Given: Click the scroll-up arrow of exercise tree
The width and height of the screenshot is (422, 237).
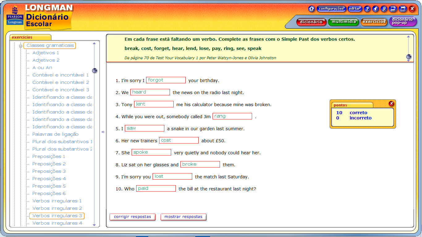Looking at the screenshot, I should click(x=95, y=44).
